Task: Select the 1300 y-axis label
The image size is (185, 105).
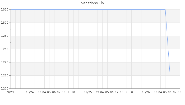Action: (x=5, y=23)
